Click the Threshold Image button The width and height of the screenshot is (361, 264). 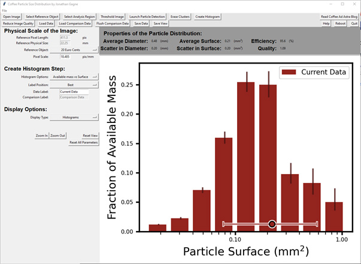click(113, 17)
